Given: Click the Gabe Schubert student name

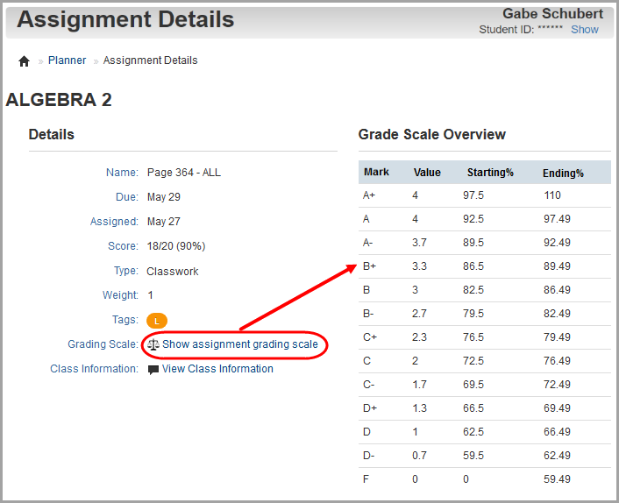Looking at the screenshot, I should pyautogui.click(x=552, y=14).
